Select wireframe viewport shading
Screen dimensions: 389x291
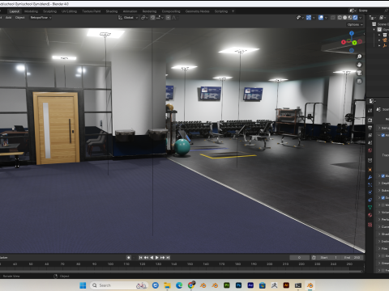click(340, 18)
